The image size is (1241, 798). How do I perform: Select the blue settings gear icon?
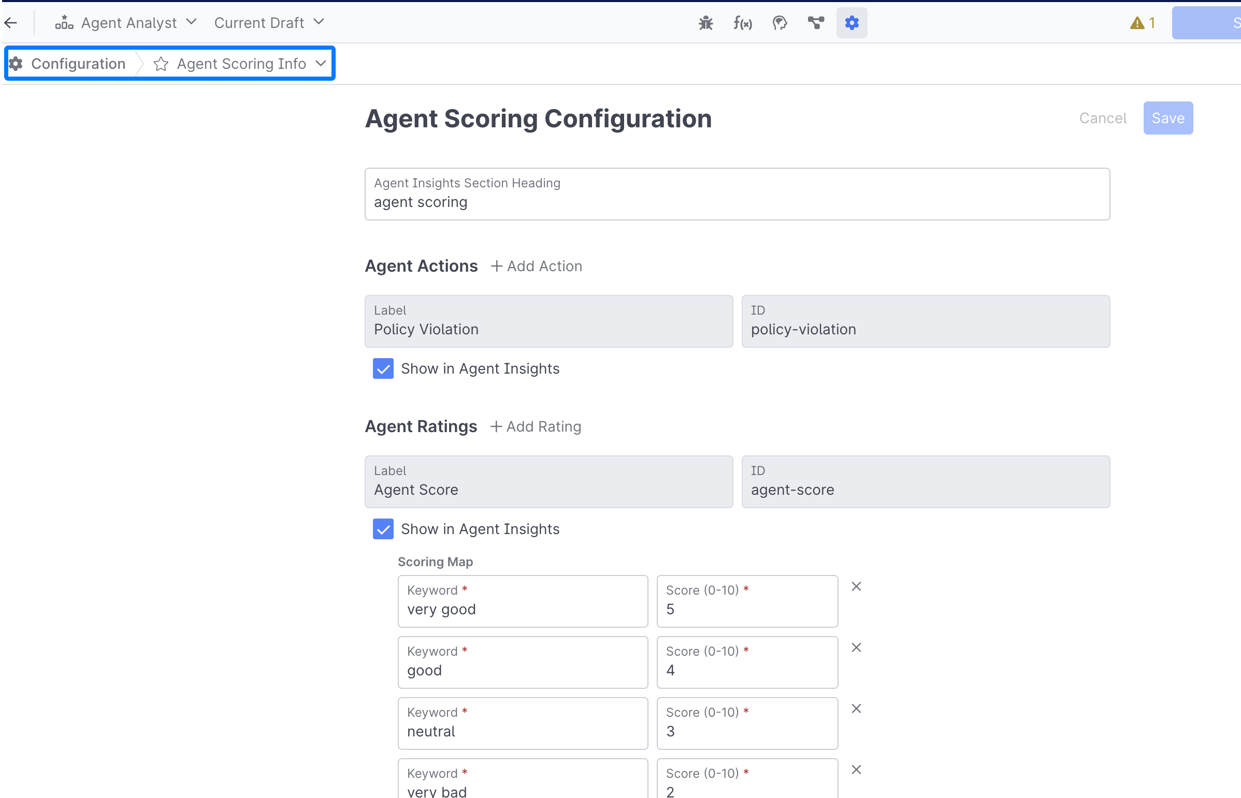pyautogui.click(x=852, y=23)
